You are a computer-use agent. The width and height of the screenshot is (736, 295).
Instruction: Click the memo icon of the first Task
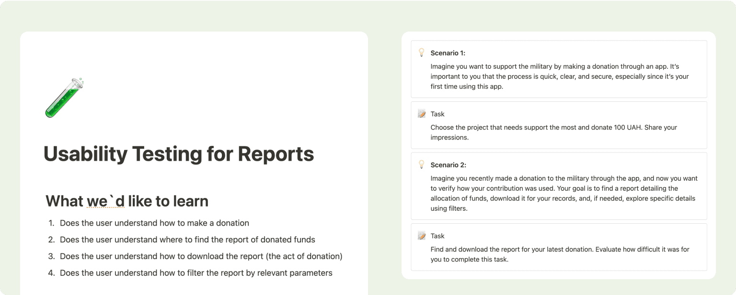coord(422,114)
